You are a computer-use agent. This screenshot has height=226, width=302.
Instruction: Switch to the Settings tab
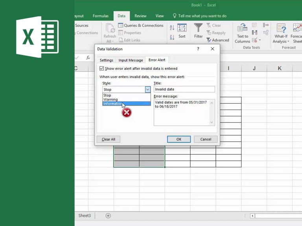pos(106,60)
